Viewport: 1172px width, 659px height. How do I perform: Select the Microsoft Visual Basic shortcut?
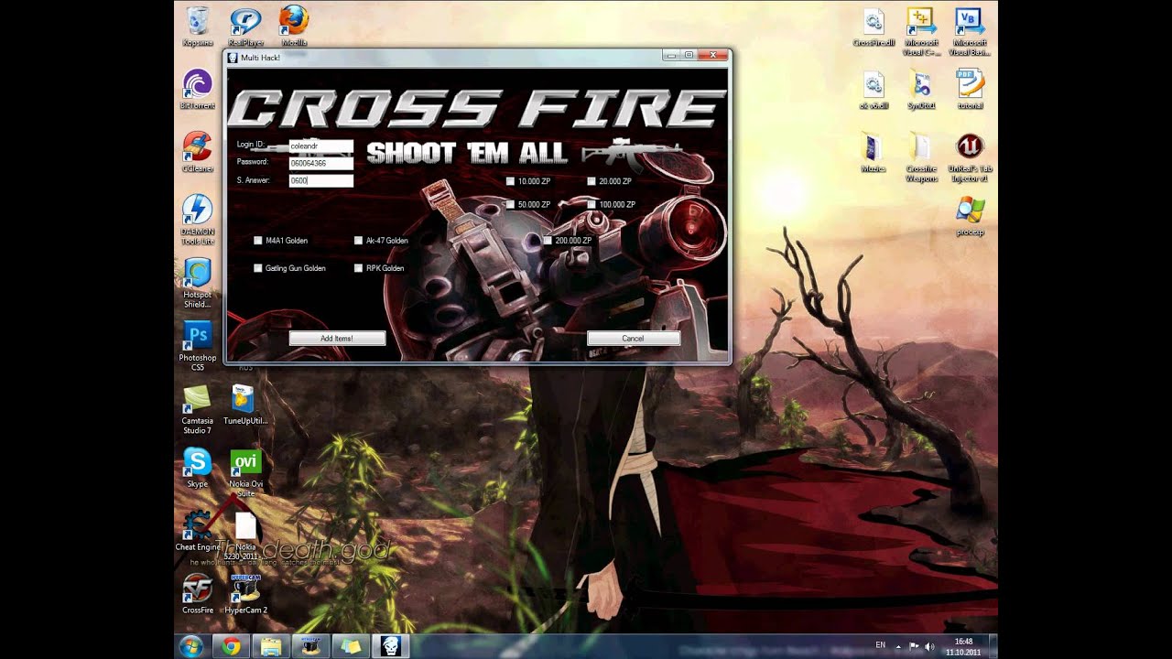[970, 31]
